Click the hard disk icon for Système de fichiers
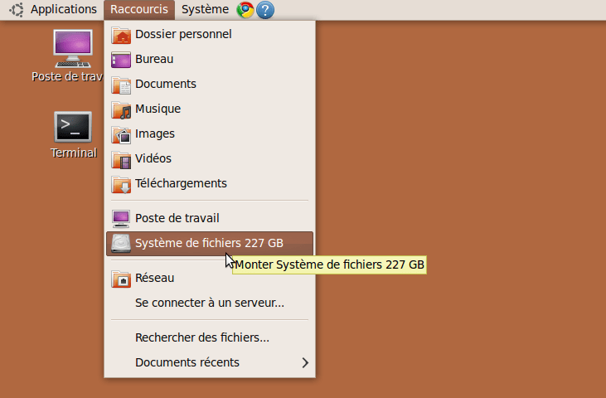606x398 pixels. 121,244
